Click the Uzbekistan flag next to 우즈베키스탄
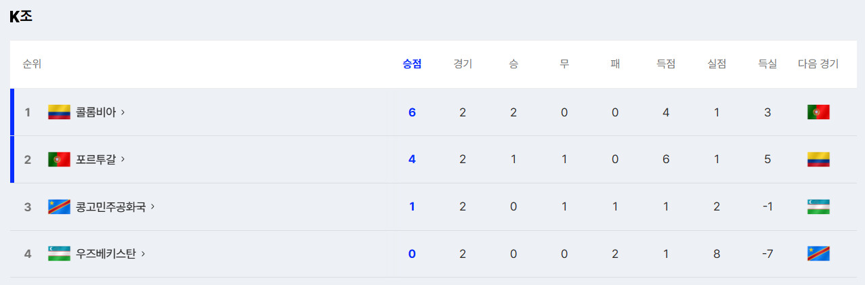 coord(59,254)
